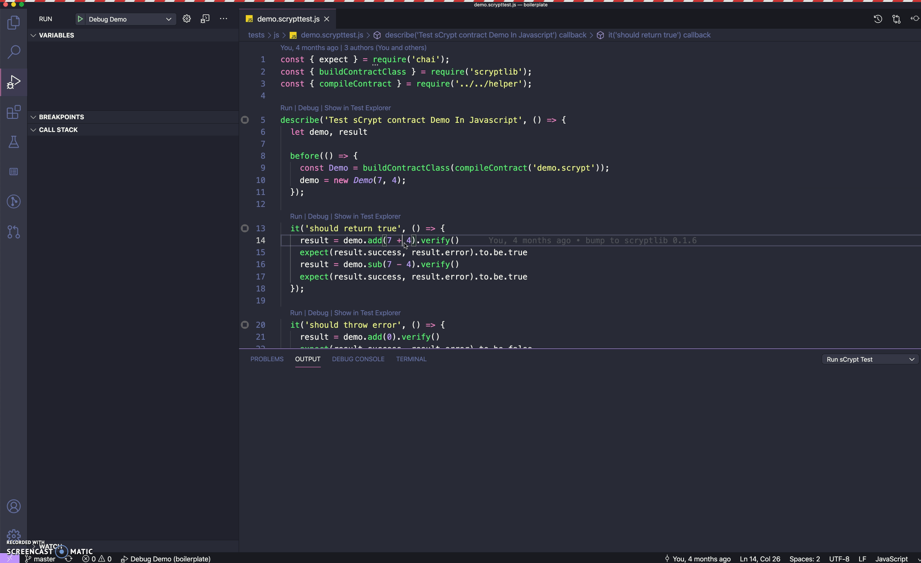
Task: Click the UTF-8 encoding indicator
Action: coord(839,559)
